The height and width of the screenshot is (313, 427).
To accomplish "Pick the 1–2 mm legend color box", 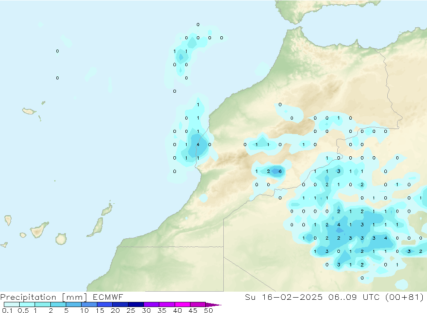I will pyautogui.click(x=42, y=304).
